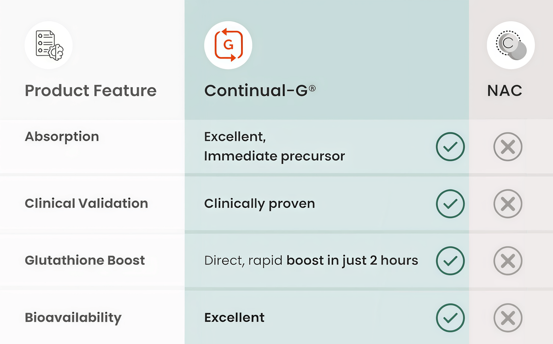Click the Clinical Validation row label

(87, 204)
